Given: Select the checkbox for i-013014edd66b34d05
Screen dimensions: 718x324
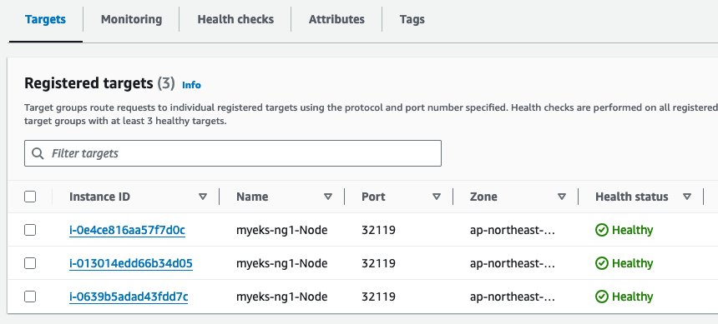Looking at the screenshot, I should 30,263.
